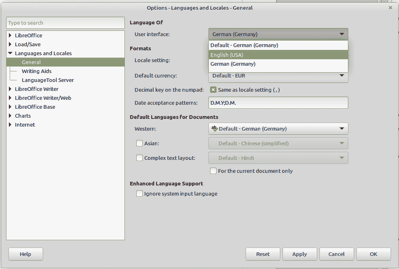Choose Default - German (Germany) from list

(x=278, y=45)
